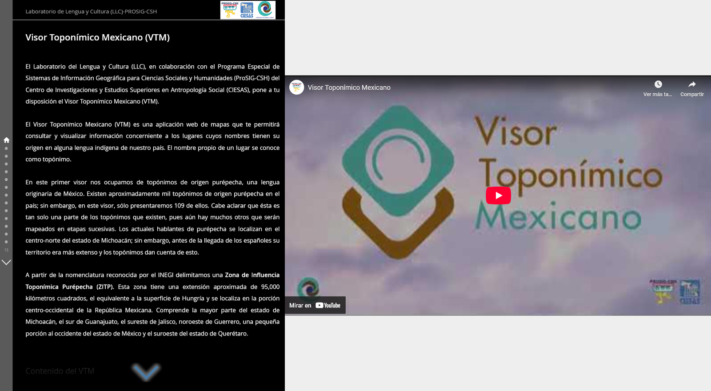The height and width of the screenshot is (391, 711).
Task: Click the CIESAS logo in the header
Action: [247, 10]
